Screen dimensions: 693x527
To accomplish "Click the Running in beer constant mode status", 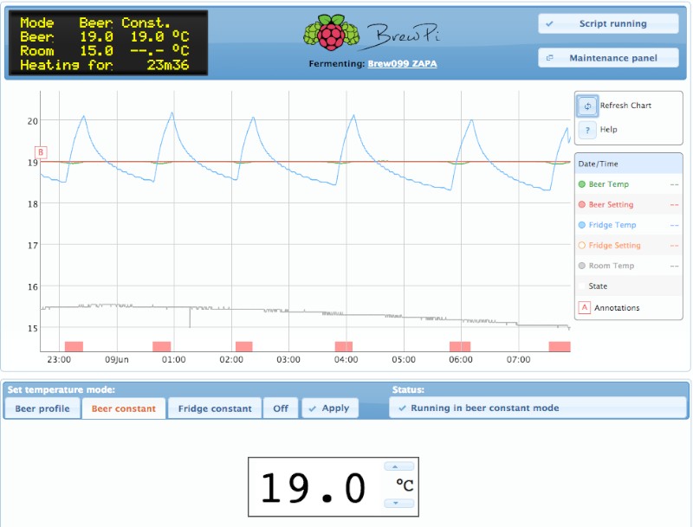I will point(538,408).
